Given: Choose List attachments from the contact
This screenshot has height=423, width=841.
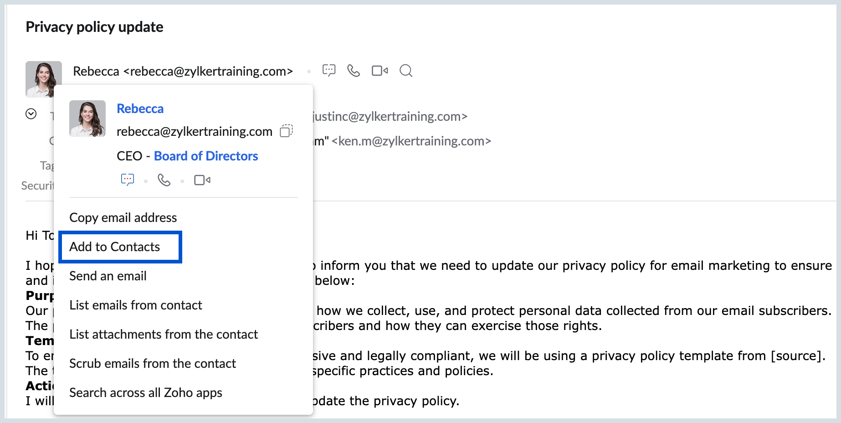Looking at the screenshot, I should pyautogui.click(x=163, y=334).
